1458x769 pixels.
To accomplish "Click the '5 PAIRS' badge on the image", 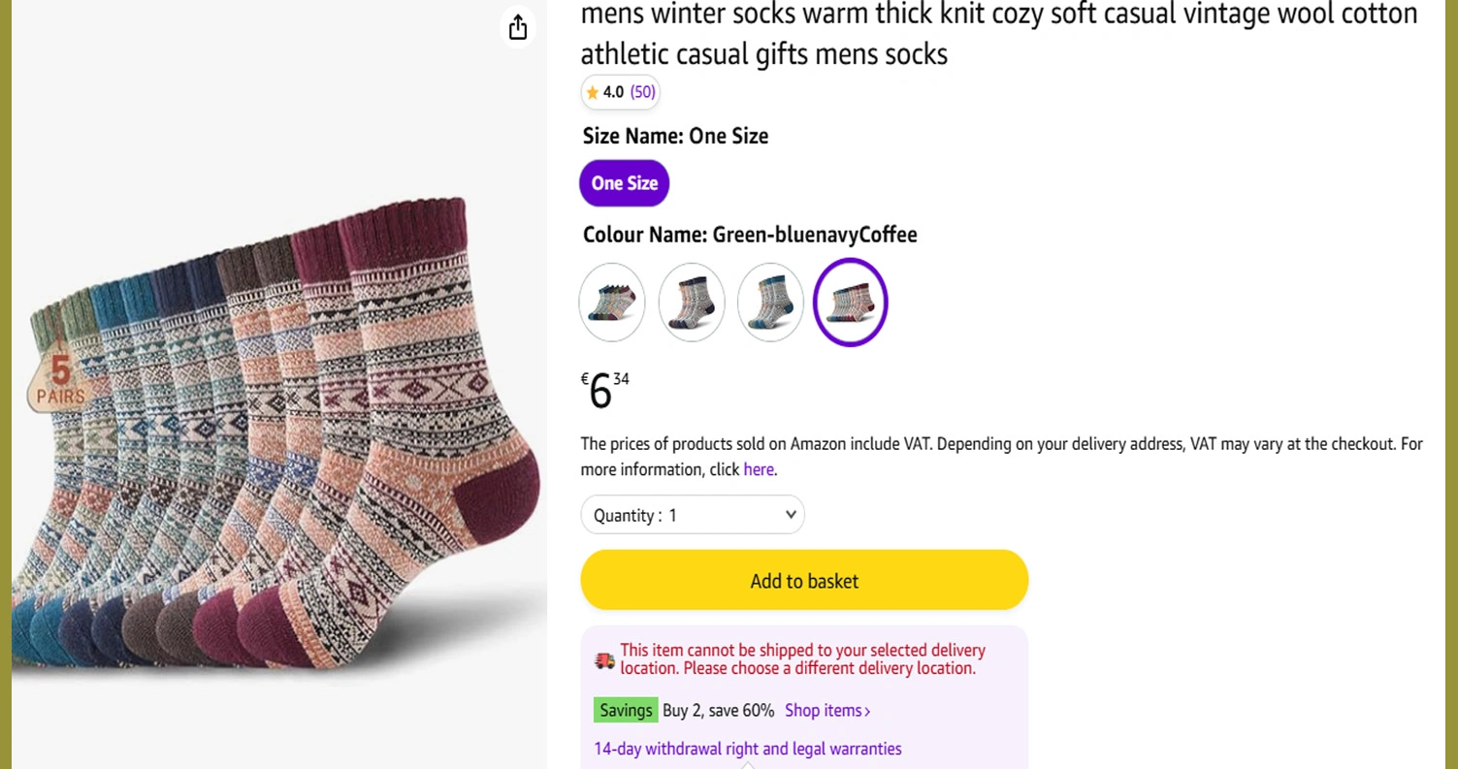I will click(59, 380).
